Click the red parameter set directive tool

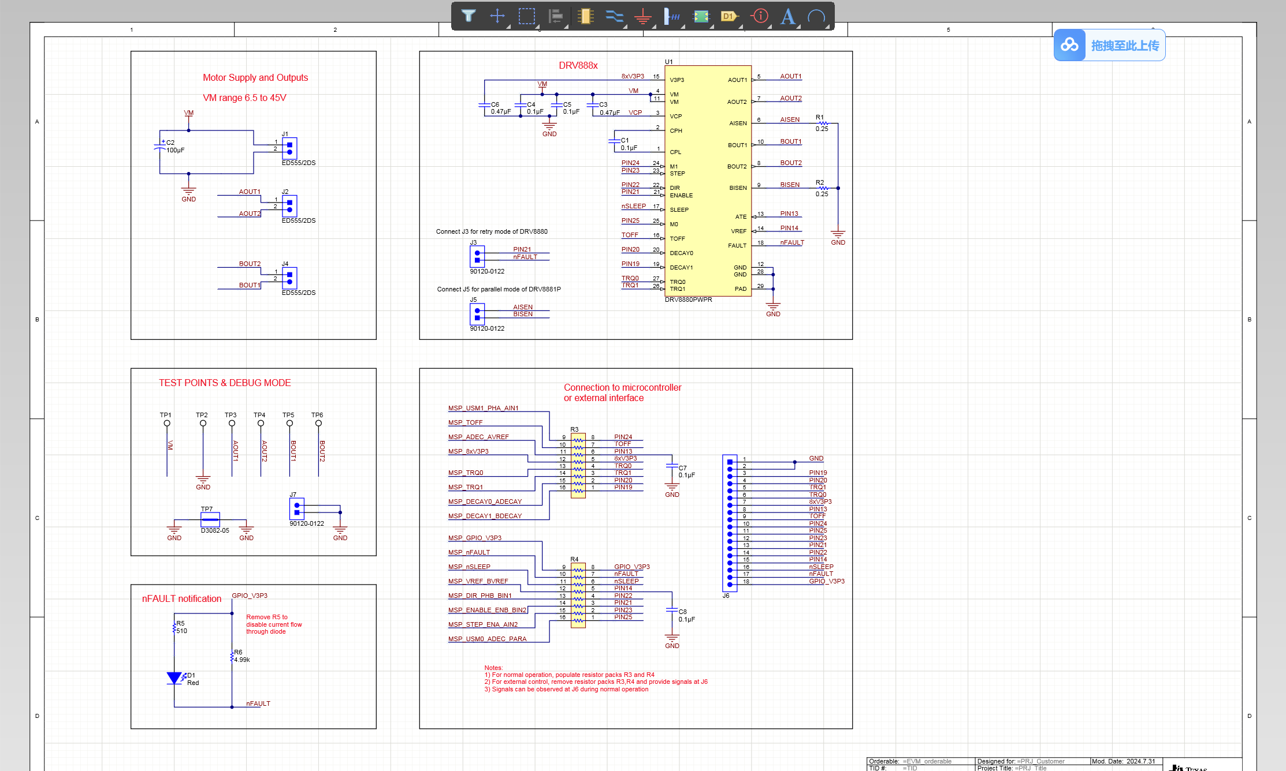pos(759,16)
